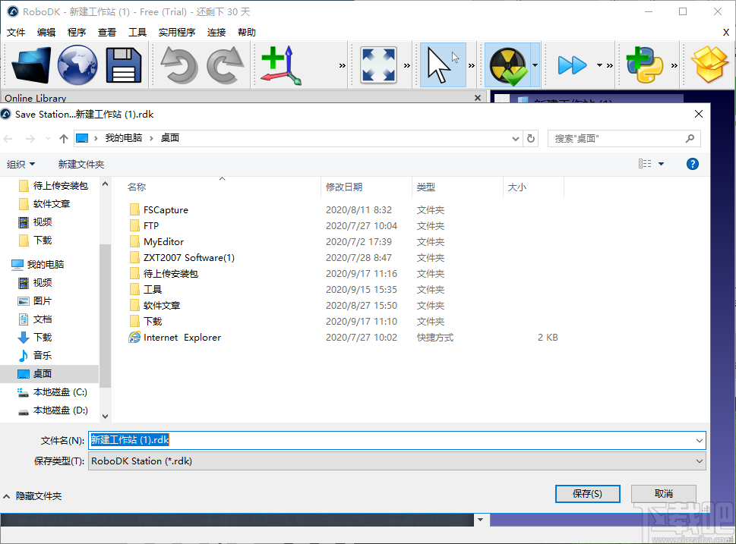The height and width of the screenshot is (544, 736).
Task: Change view layout icon
Action: click(x=645, y=164)
